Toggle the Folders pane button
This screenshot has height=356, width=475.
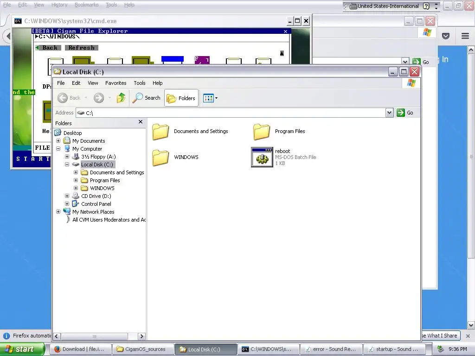coord(181,98)
